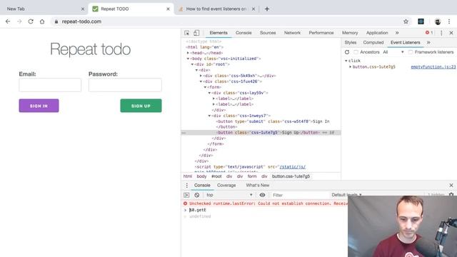Click the DevTools error count badge
The height and width of the screenshot is (257, 457).
point(429,33)
